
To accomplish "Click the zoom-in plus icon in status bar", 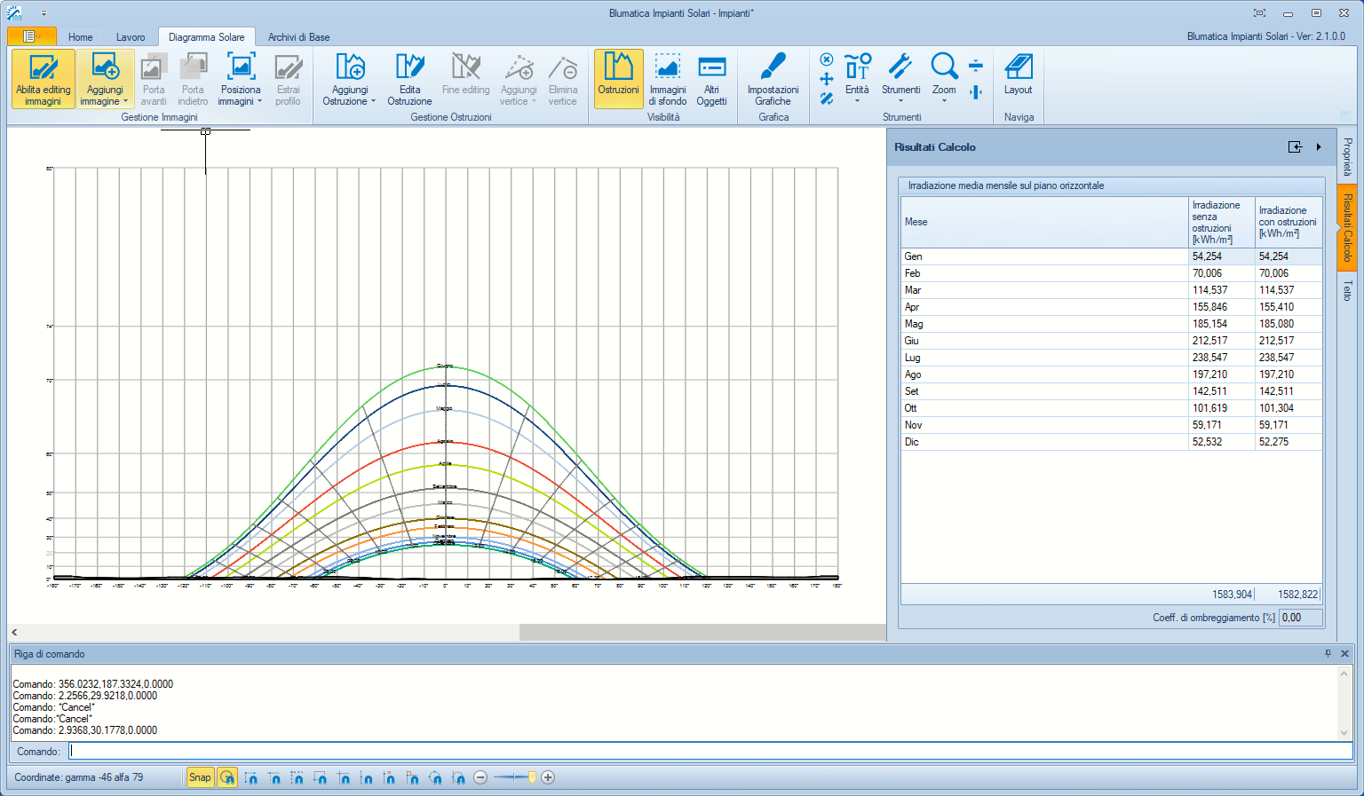I will click(x=548, y=777).
